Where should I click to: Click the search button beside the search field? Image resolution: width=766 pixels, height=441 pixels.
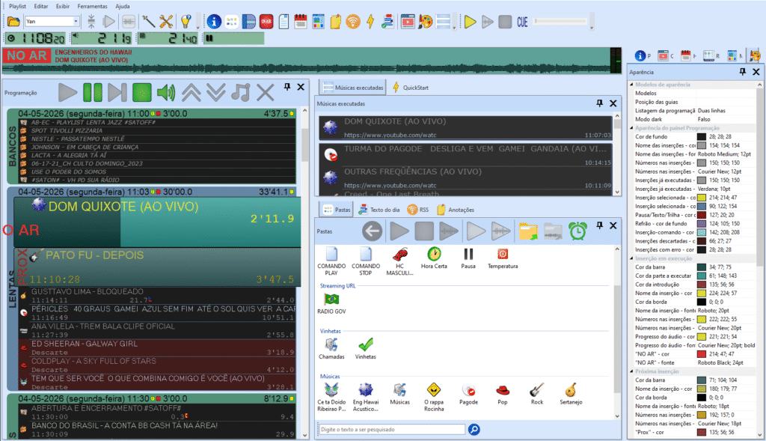point(474,429)
